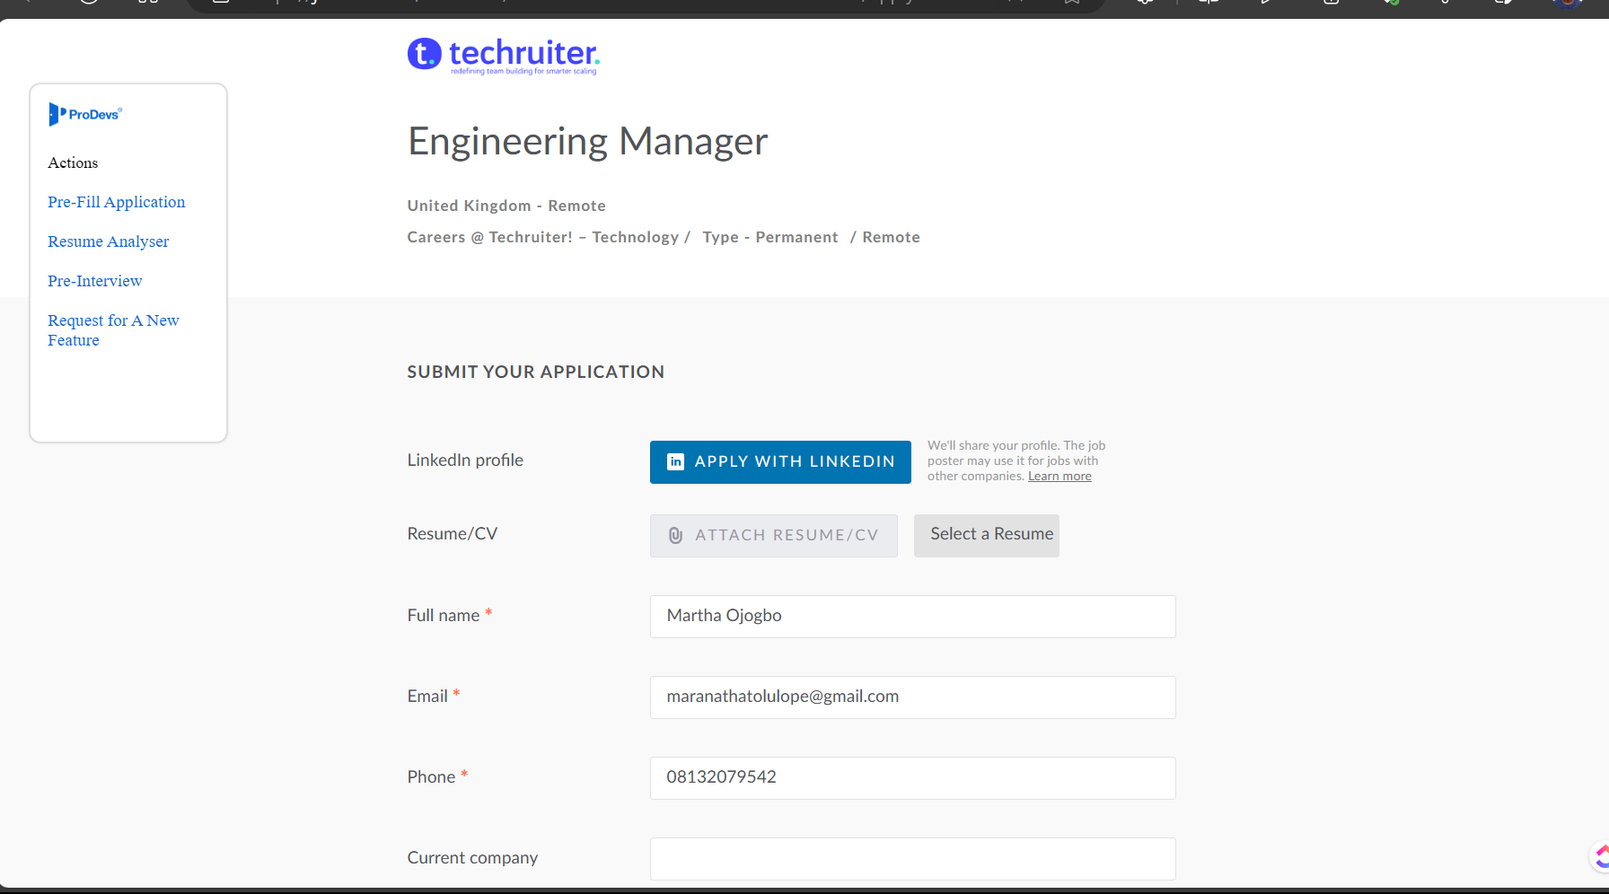Click the Engineering Manager heading
The height and width of the screenshot is (894, 1609).
tap(588, 142)
